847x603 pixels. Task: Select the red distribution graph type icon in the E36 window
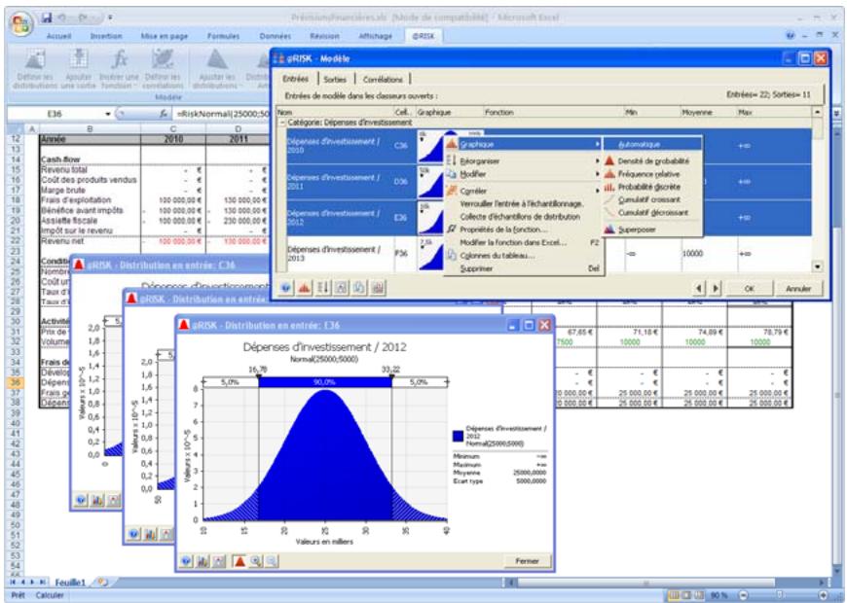[x=239, y=561]
